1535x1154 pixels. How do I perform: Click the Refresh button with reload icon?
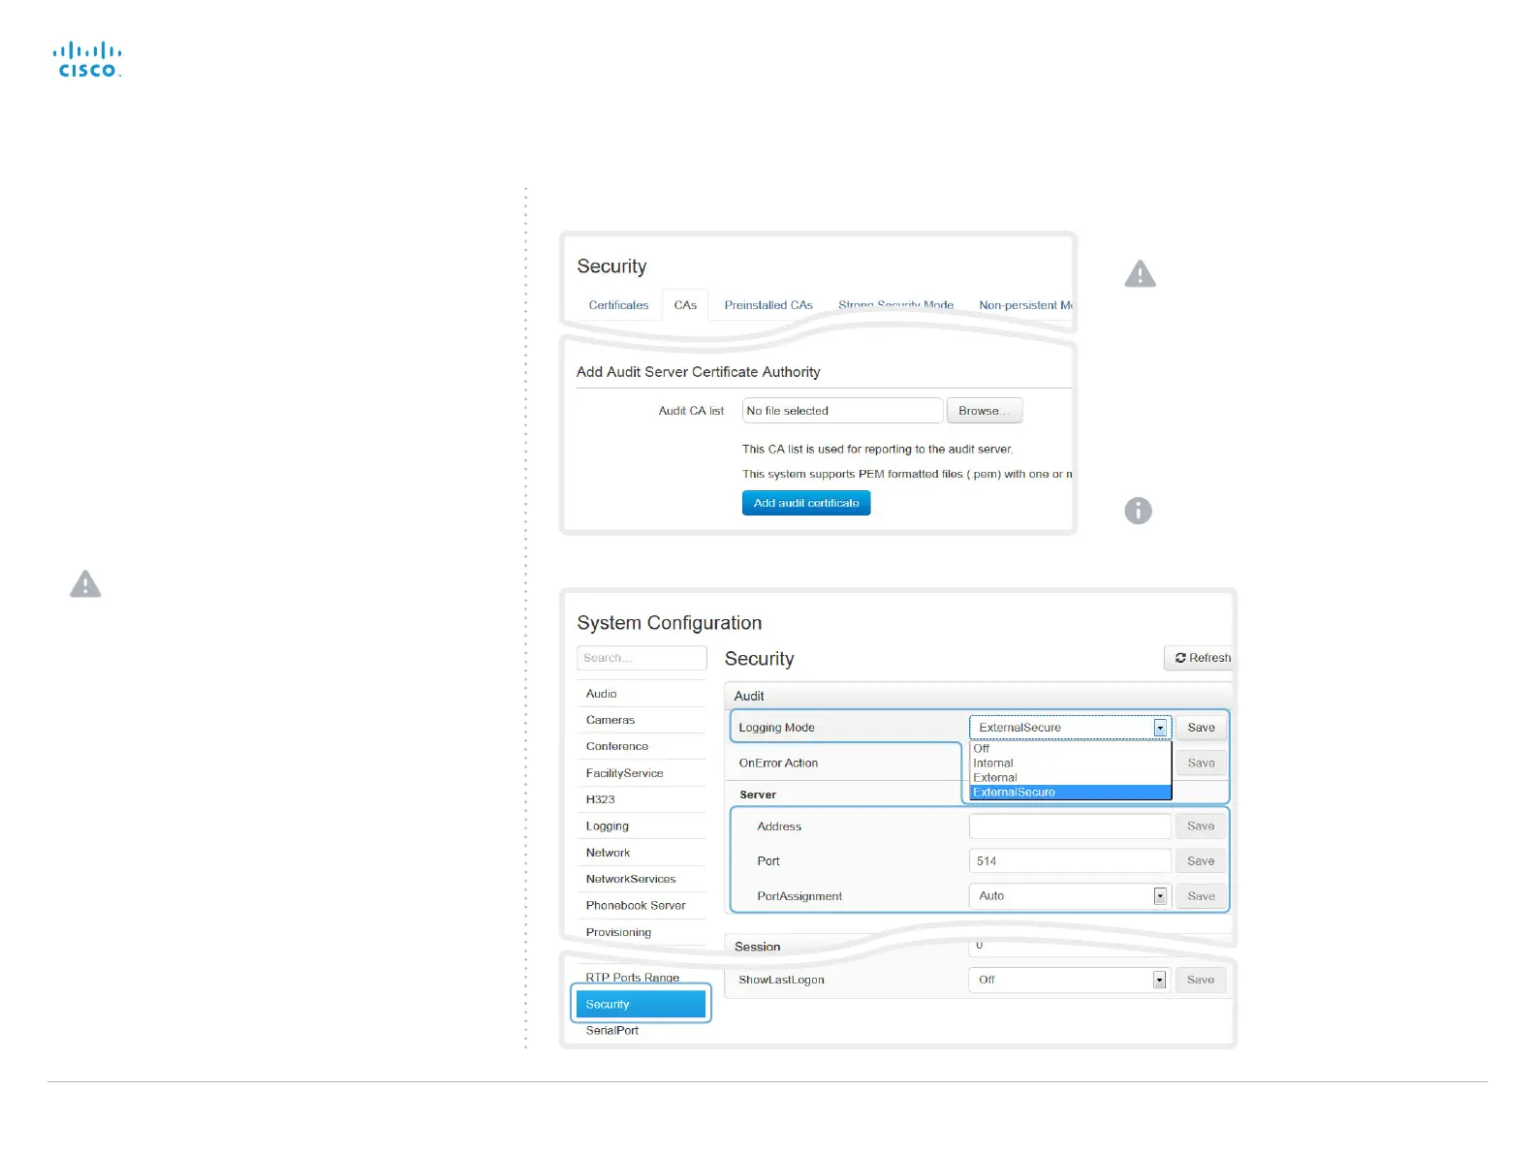pyautogui.click(x=1202, y=658)
